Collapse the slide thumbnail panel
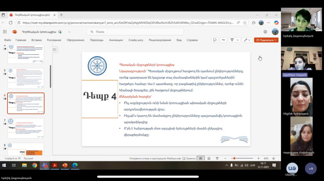Viewport: 324px width, 181px height. [54, 50]
